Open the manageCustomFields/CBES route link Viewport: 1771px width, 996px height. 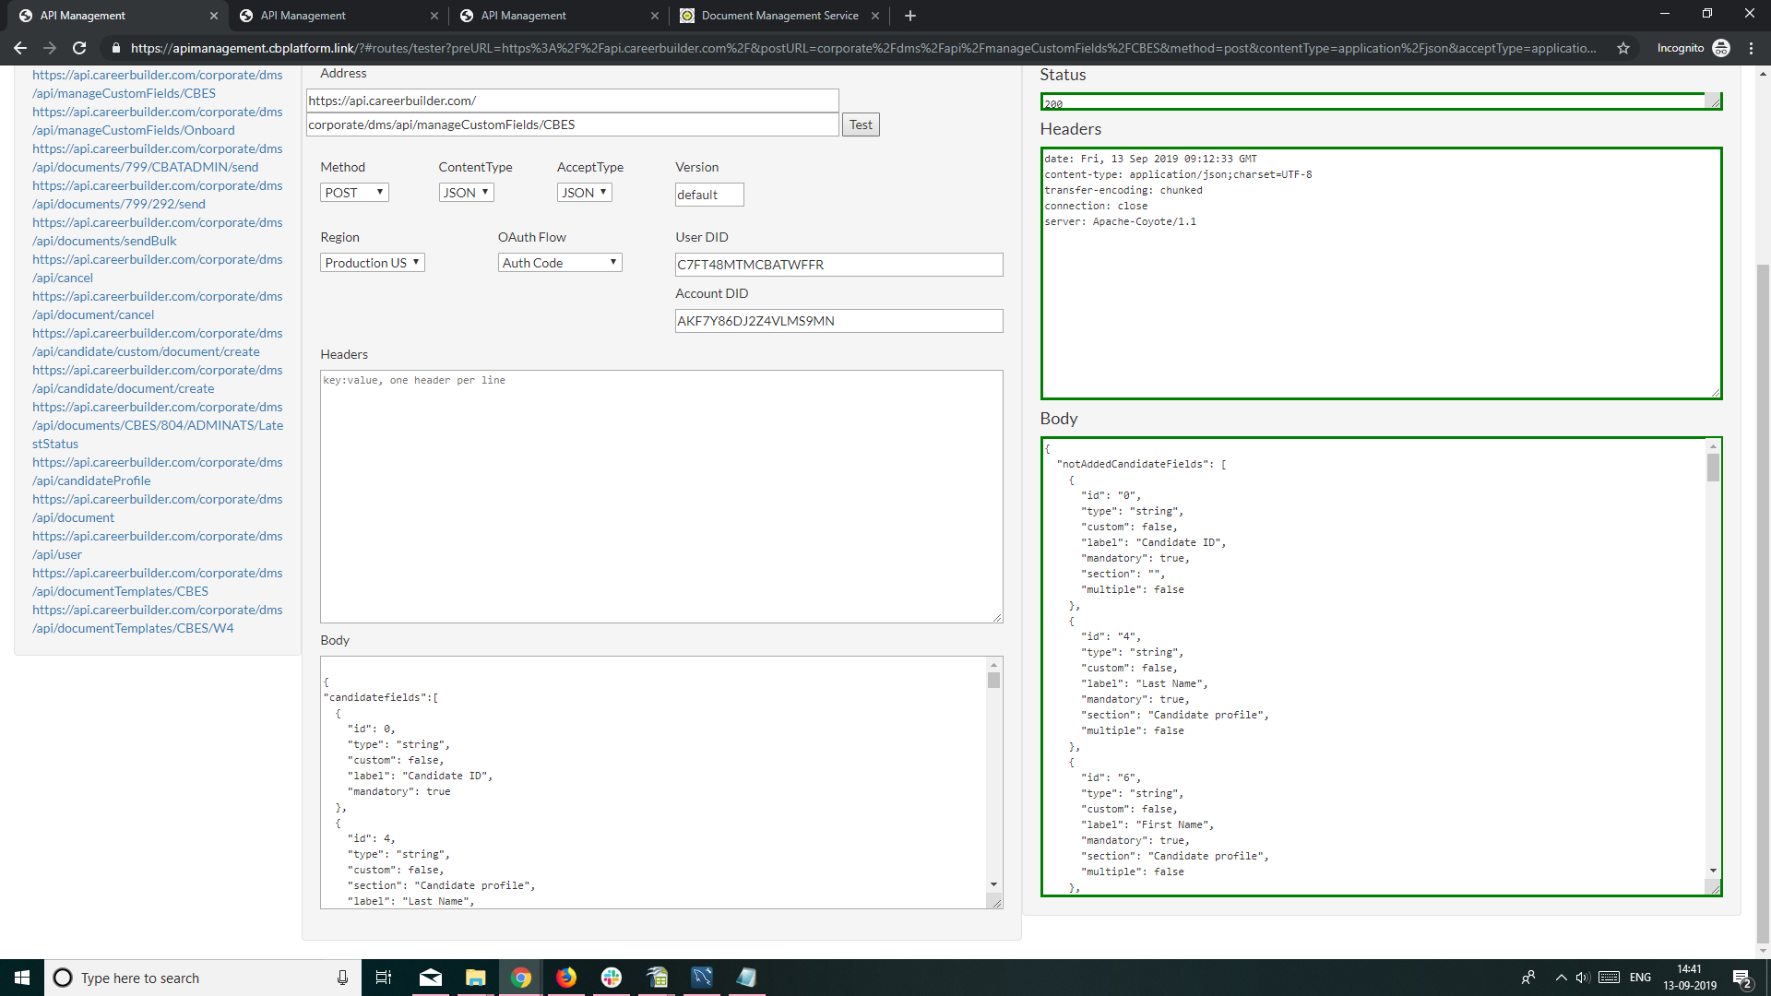click(x=158, y=84)
